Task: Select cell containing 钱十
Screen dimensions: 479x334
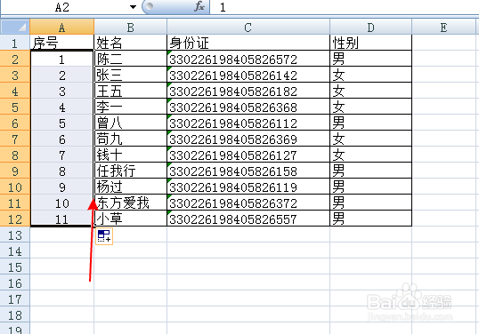Action: [131, 155]
